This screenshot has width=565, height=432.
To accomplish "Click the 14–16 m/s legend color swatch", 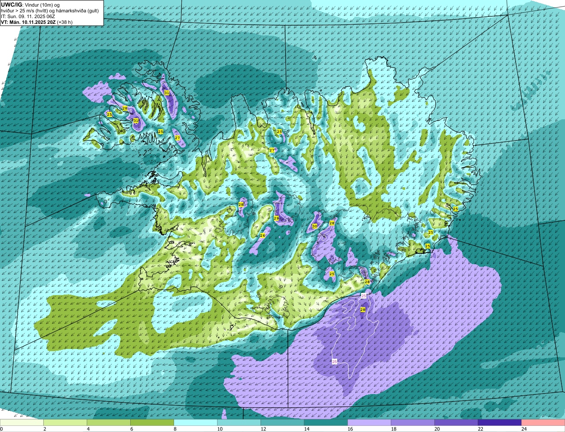I will pos(326,422).
